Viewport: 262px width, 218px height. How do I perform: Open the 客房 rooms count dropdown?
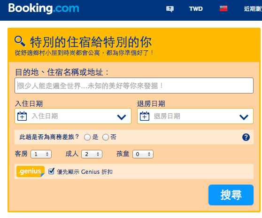[41, 154]
